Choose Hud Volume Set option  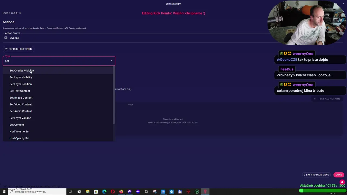coord(20,131)
